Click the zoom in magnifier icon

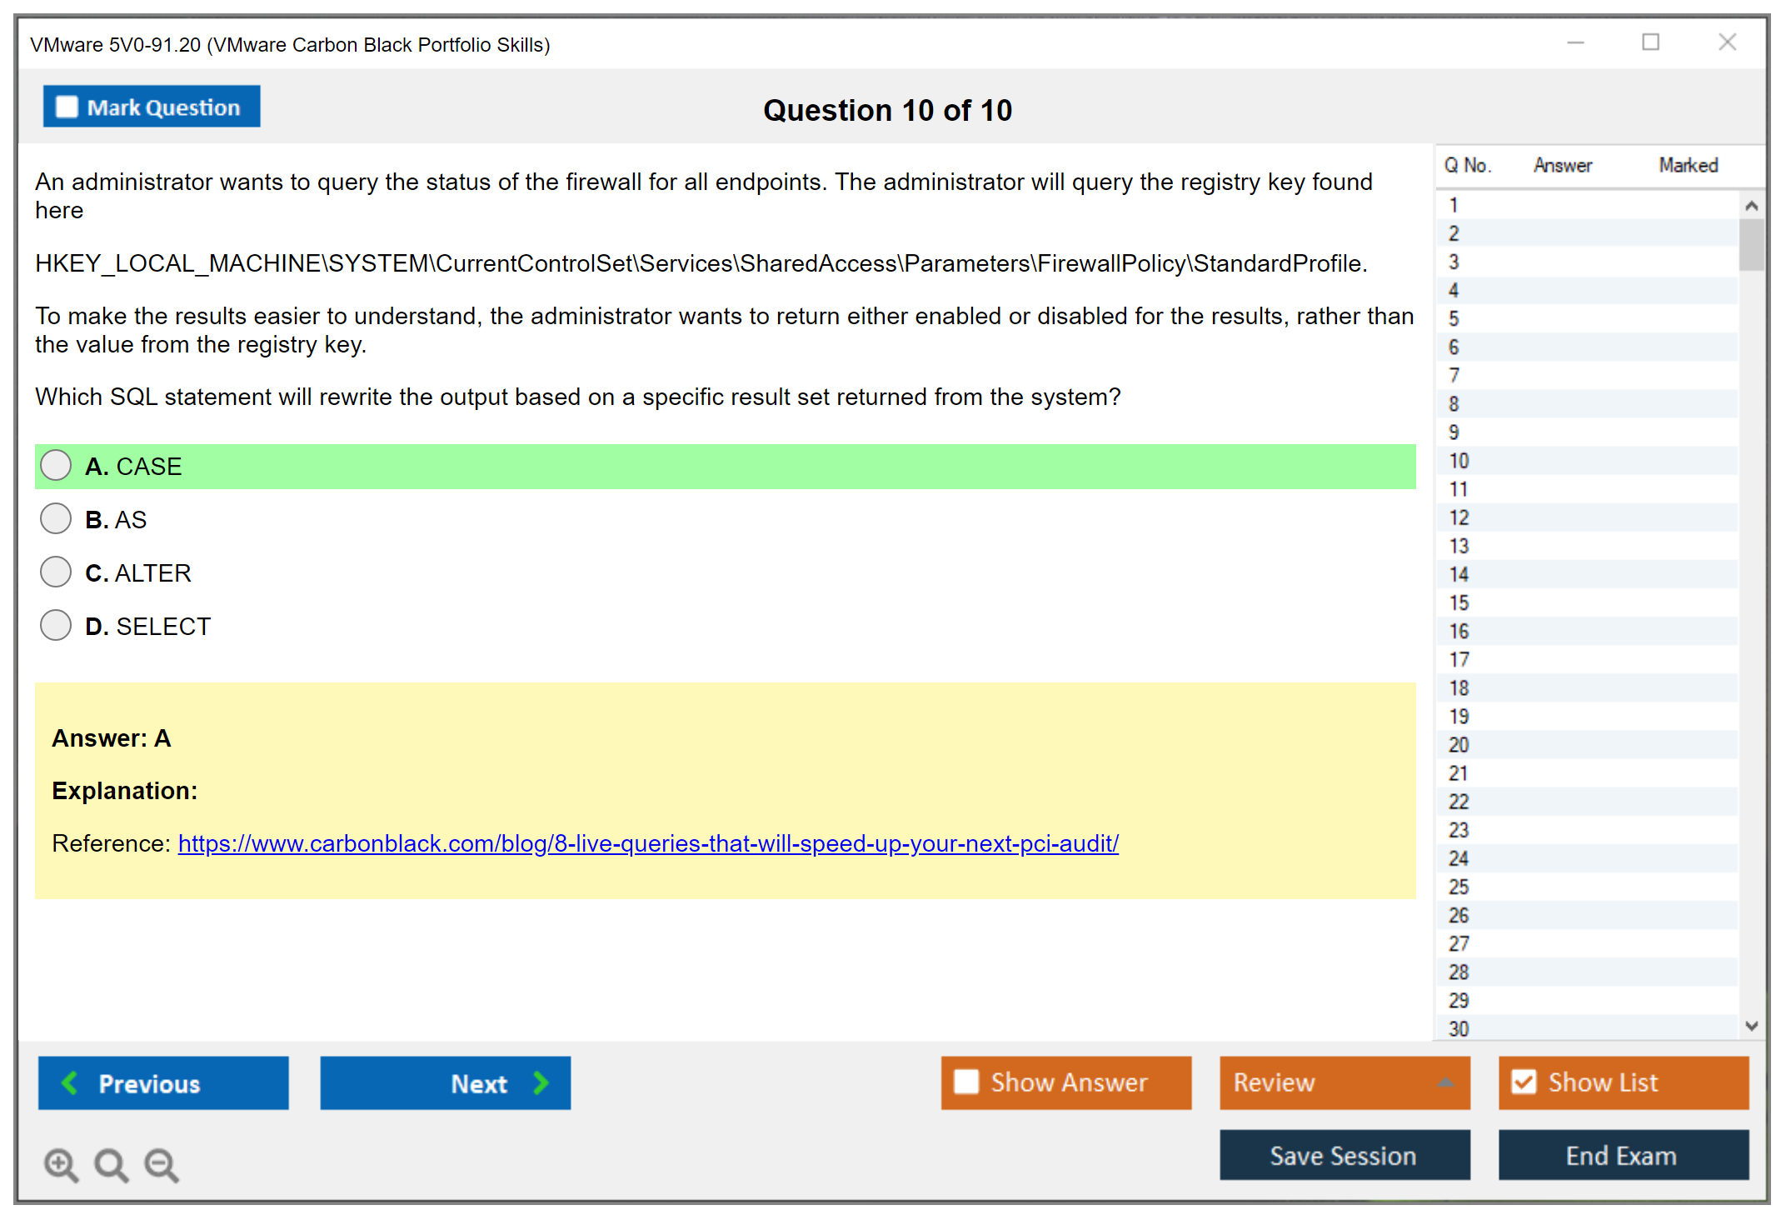(x=60, y=1164)
